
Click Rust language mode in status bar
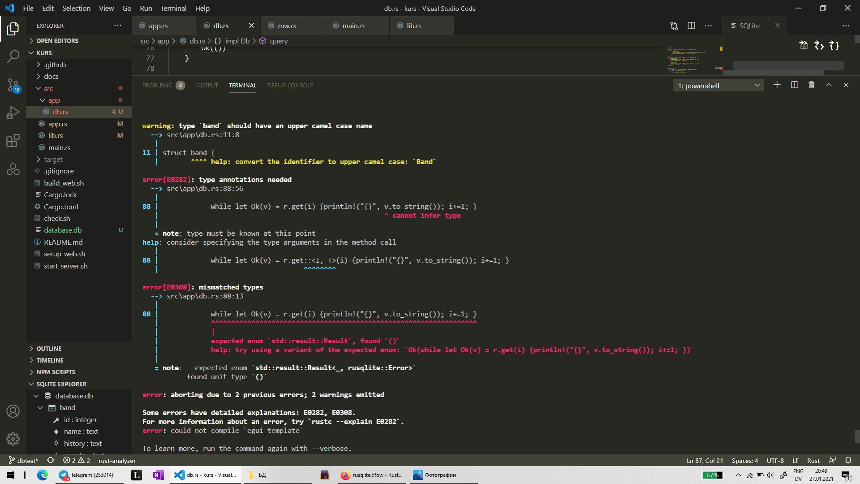(813, 461)
